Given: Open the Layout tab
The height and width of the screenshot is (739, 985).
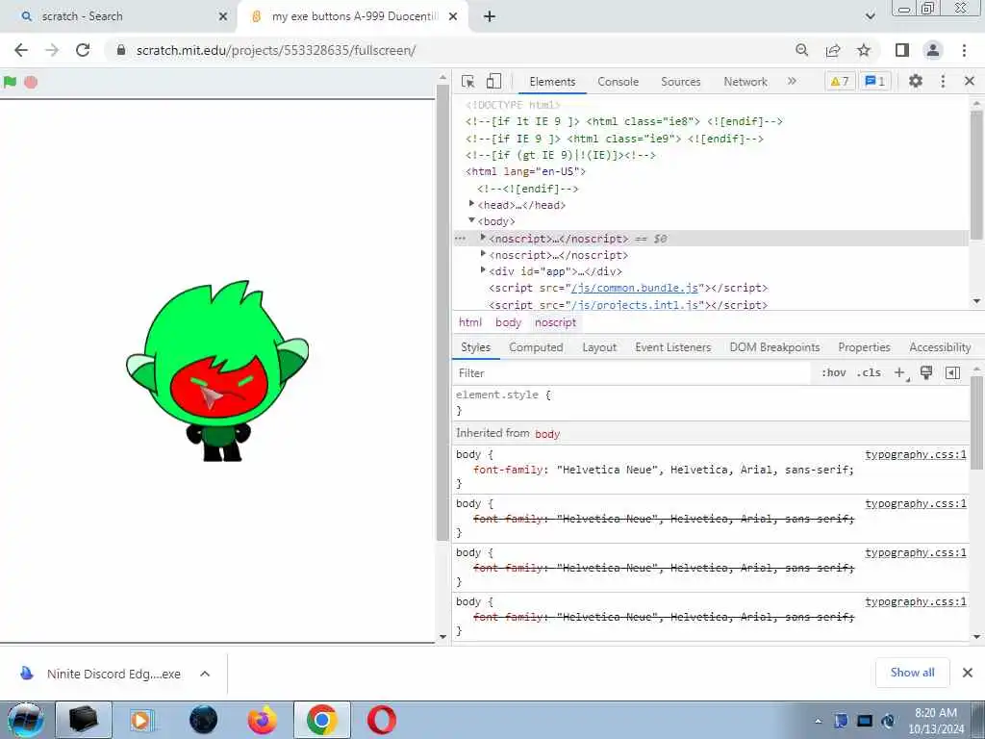Looking at the screenshot, I should 599,347.
